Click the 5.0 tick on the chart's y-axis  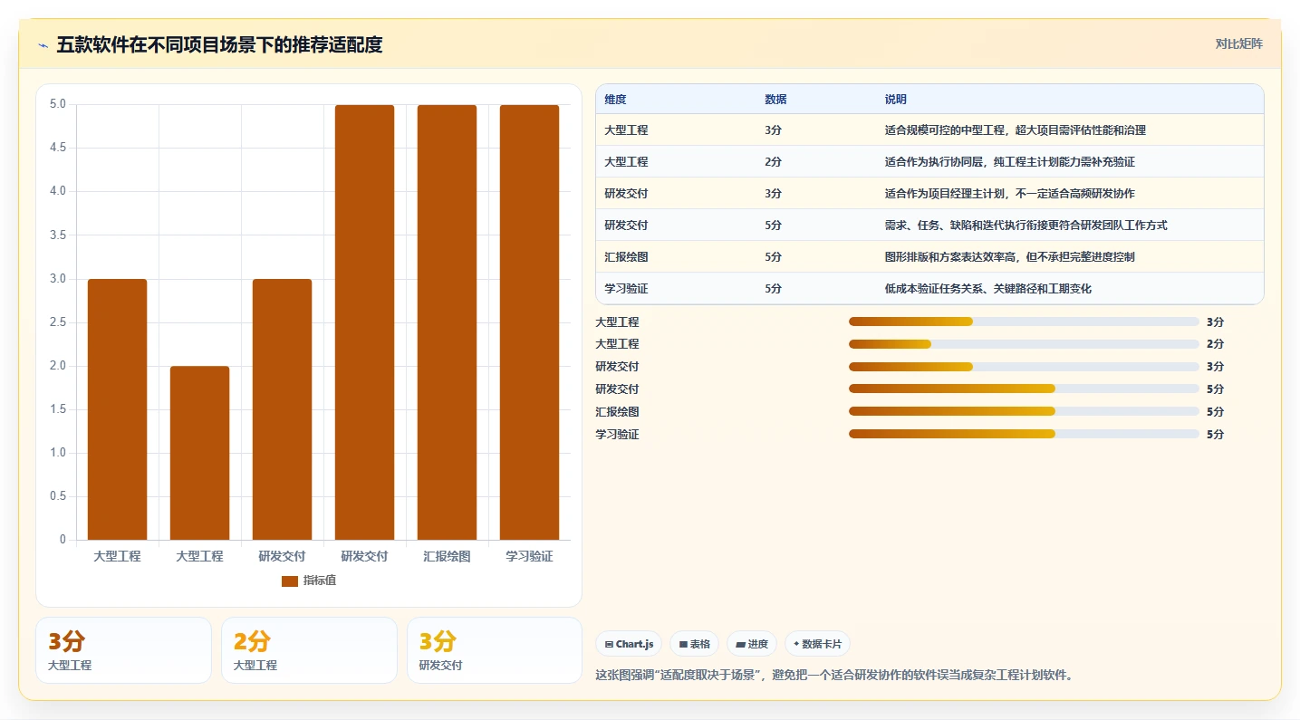click(58, 104)
